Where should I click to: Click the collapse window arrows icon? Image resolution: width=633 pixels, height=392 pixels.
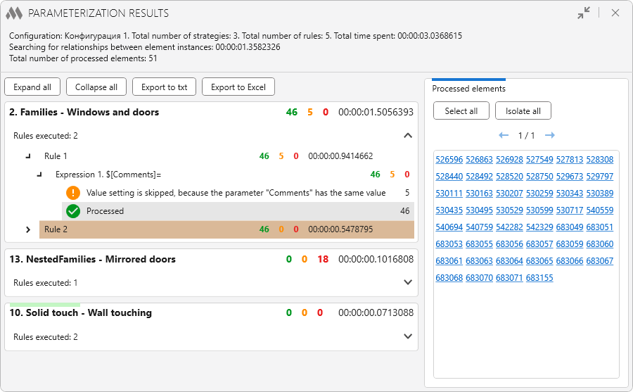pos(584,13)
